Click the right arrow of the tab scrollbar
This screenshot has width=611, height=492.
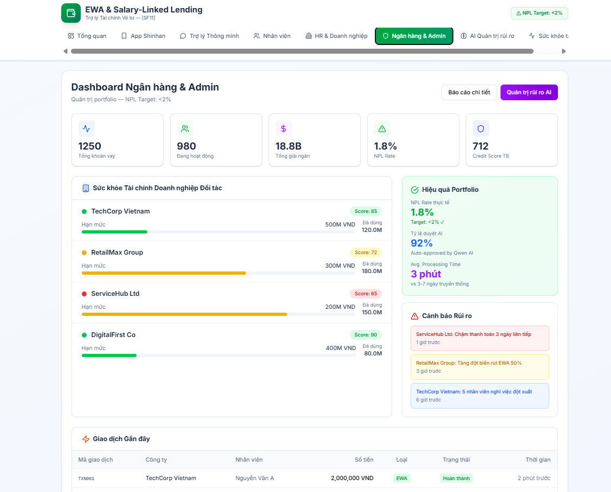point(563,51)
